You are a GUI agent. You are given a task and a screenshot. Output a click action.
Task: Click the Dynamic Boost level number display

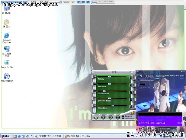click(x=131, y=100)
